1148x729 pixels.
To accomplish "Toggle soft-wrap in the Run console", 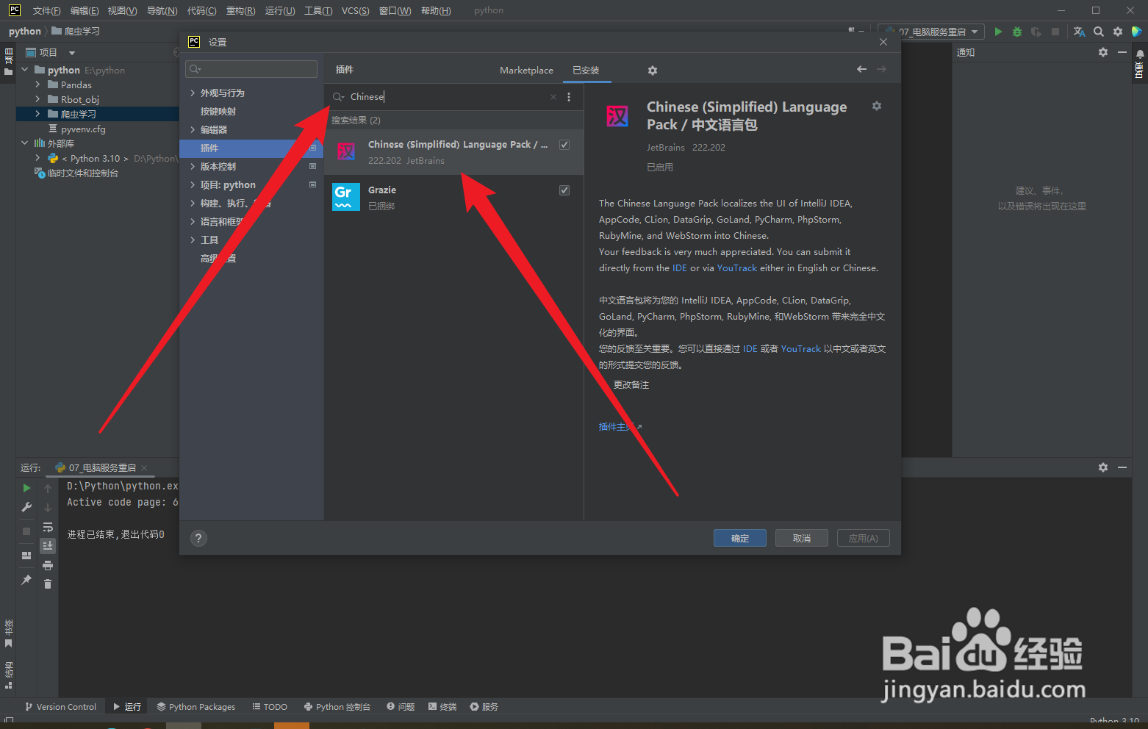I will click(48, 527).
